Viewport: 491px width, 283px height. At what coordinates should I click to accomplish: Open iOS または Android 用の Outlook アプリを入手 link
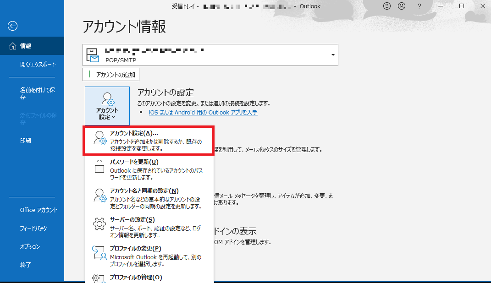(203, 113)
